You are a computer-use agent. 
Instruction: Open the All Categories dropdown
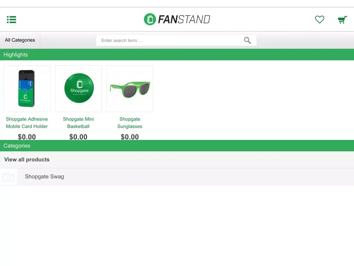click(x=20, y=40)
